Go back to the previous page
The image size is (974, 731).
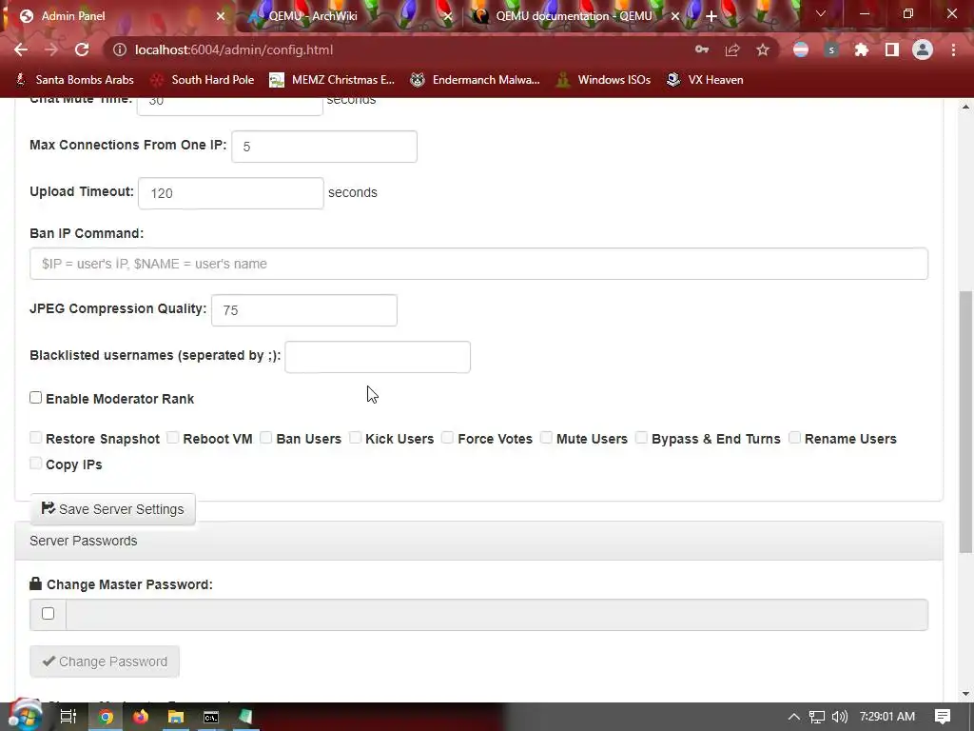21,49
